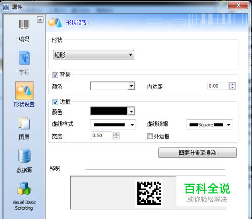Click the 图案分辨率渲染 button

coord(198,153)
